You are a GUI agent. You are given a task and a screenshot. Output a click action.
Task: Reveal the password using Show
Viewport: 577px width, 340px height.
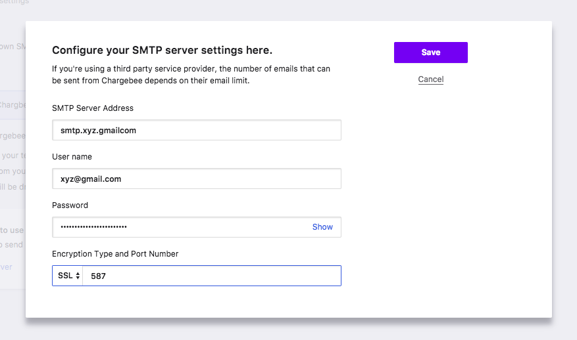point(322,227)
